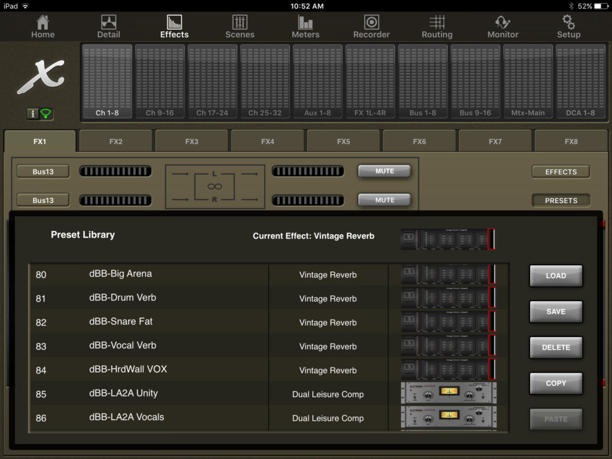Mute the bottom FX1 channel
The image size is (612, 459).
tap(384, 200)
